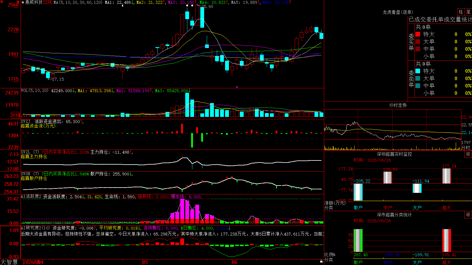The height and width of the screenshot is (265, 472).
Task: Click the dark red 中单 buy-order swatch
Action: click(418, 49)
